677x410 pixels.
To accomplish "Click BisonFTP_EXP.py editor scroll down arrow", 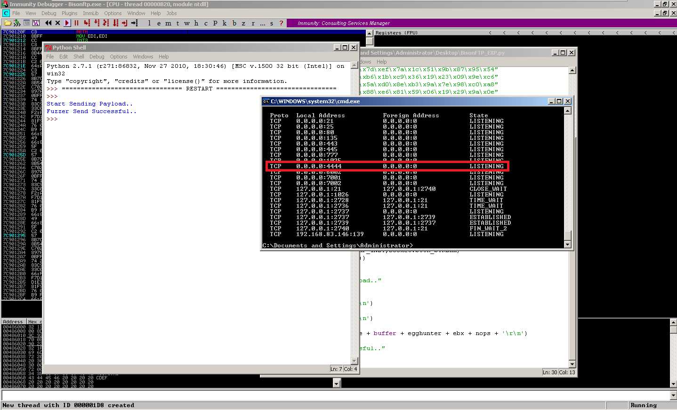I will [572, 364].
